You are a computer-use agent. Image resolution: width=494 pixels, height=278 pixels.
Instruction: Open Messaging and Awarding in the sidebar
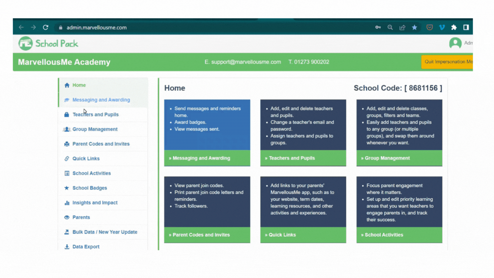point(101,100)
